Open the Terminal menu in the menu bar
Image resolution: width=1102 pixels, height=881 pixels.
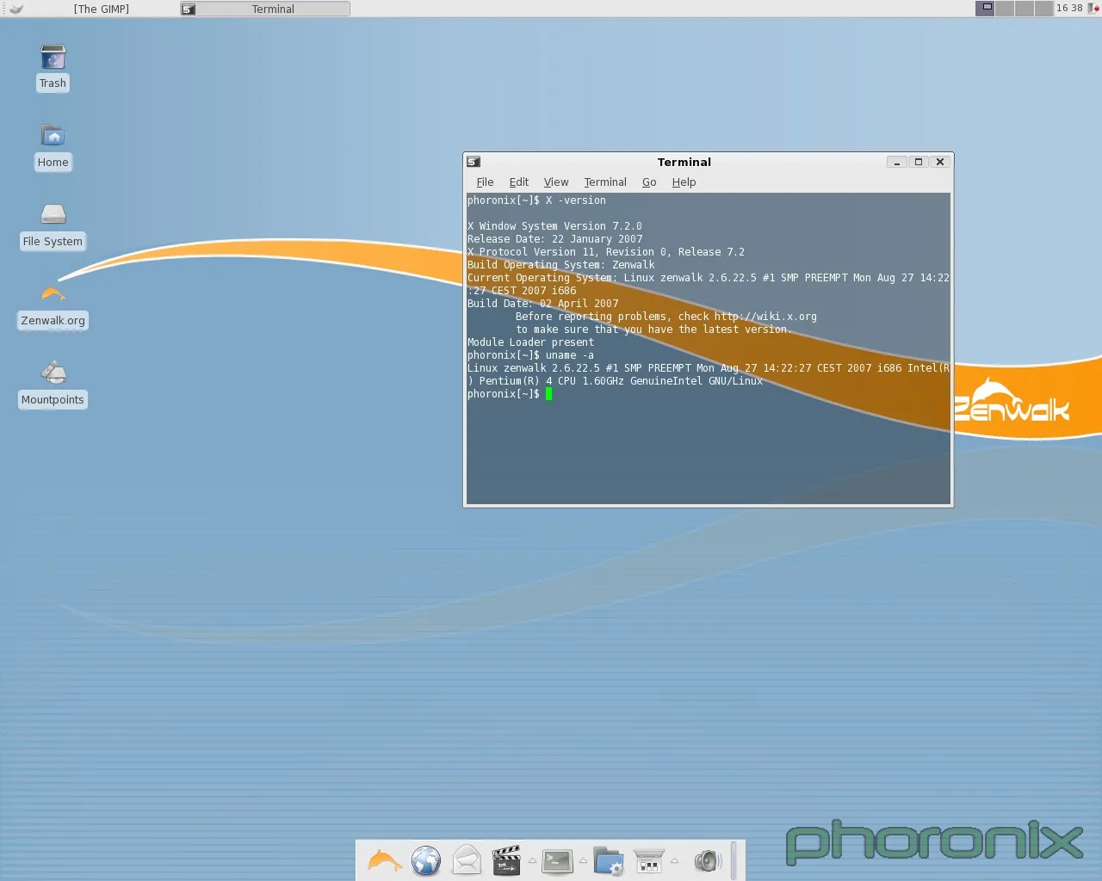605,182
